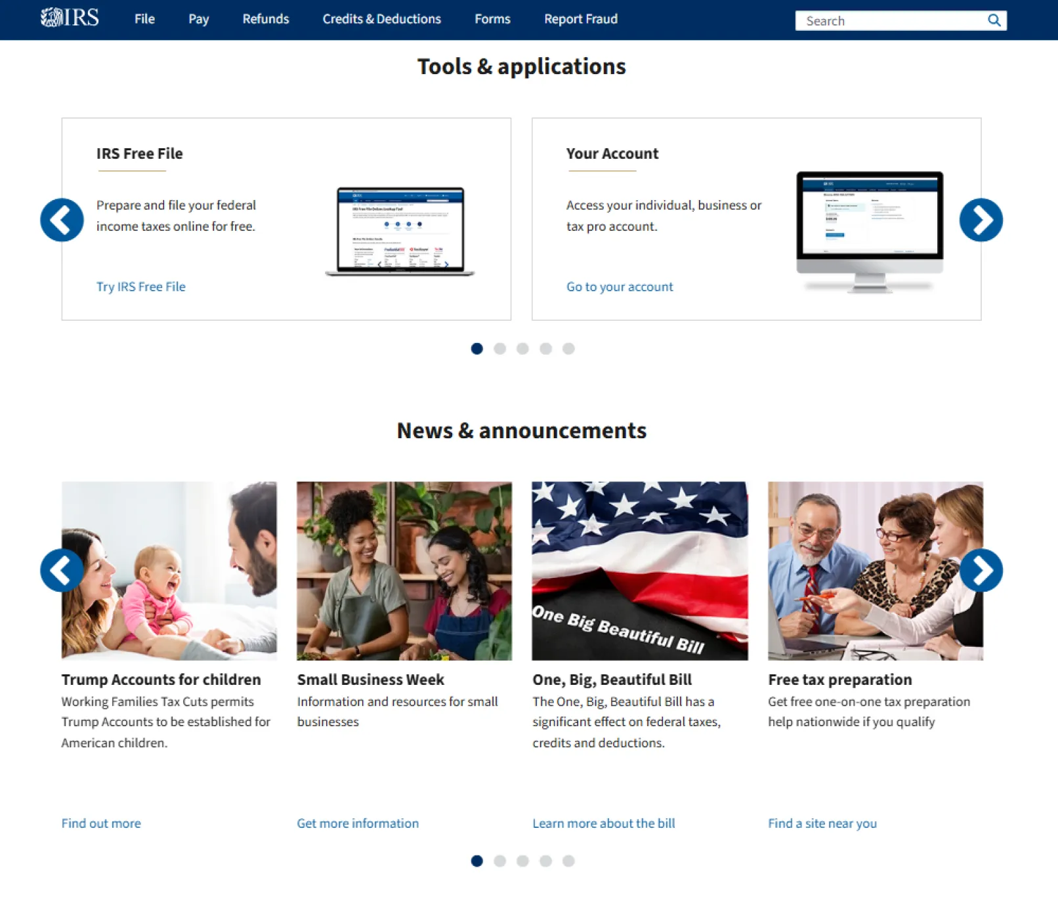Select third dot of Tools carousel pagination
1058x904 pixels.
[522, 348]
